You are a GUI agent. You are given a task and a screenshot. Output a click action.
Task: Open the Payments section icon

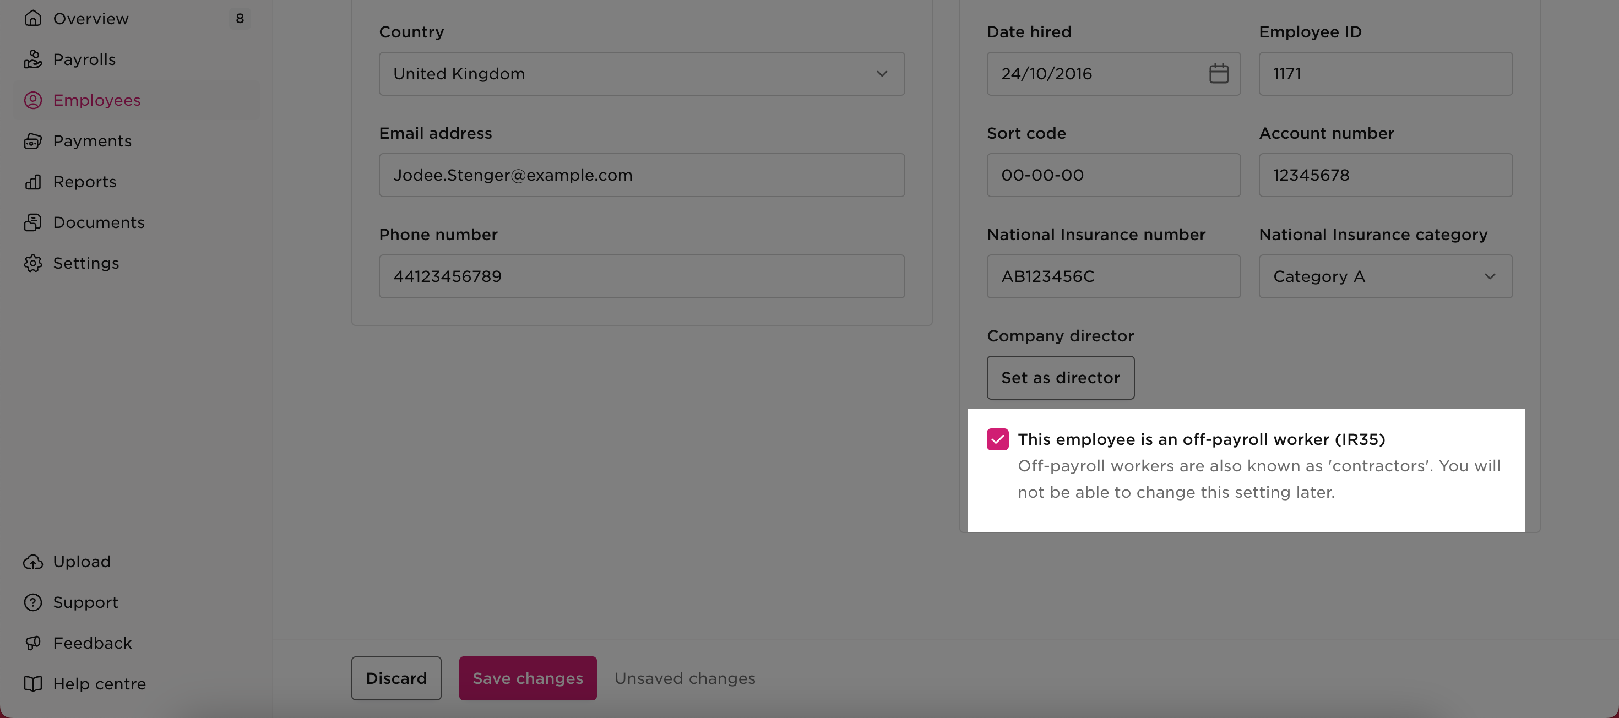33,141
